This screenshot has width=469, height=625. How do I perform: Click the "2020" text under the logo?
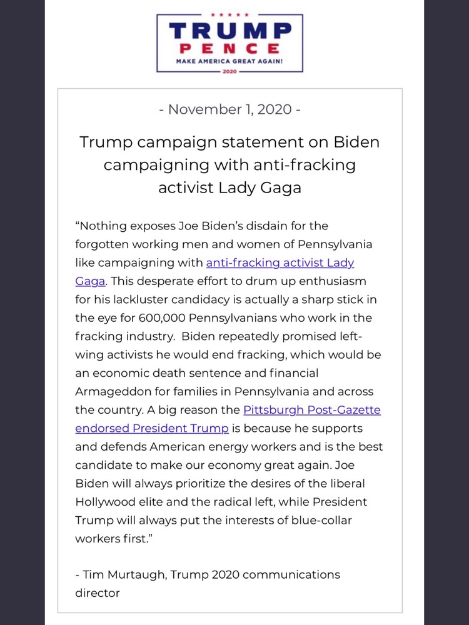[229, 72]
